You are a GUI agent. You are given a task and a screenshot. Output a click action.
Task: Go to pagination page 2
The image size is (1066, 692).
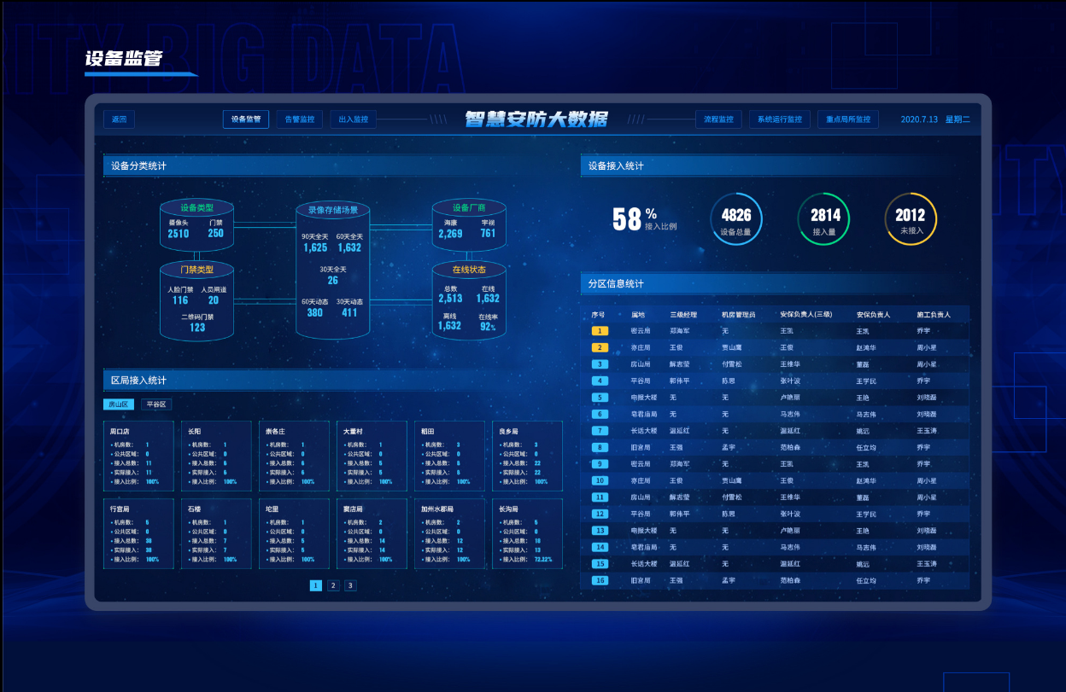coord(333,585)
